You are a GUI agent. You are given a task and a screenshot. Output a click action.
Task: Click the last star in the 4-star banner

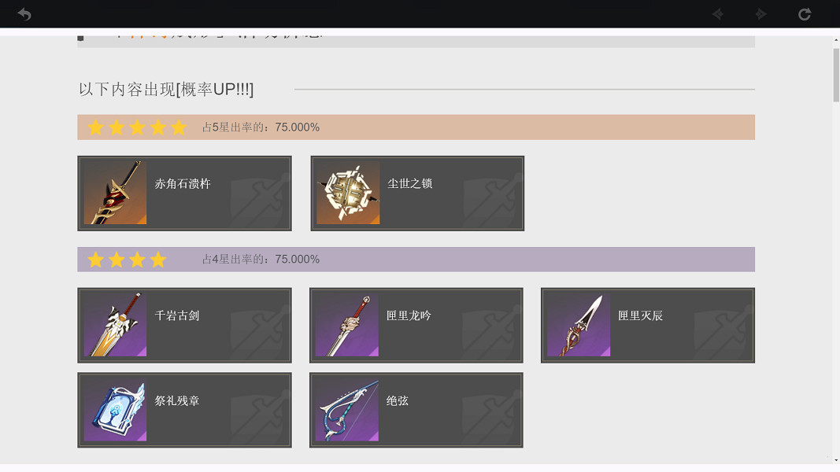[157, 259]
